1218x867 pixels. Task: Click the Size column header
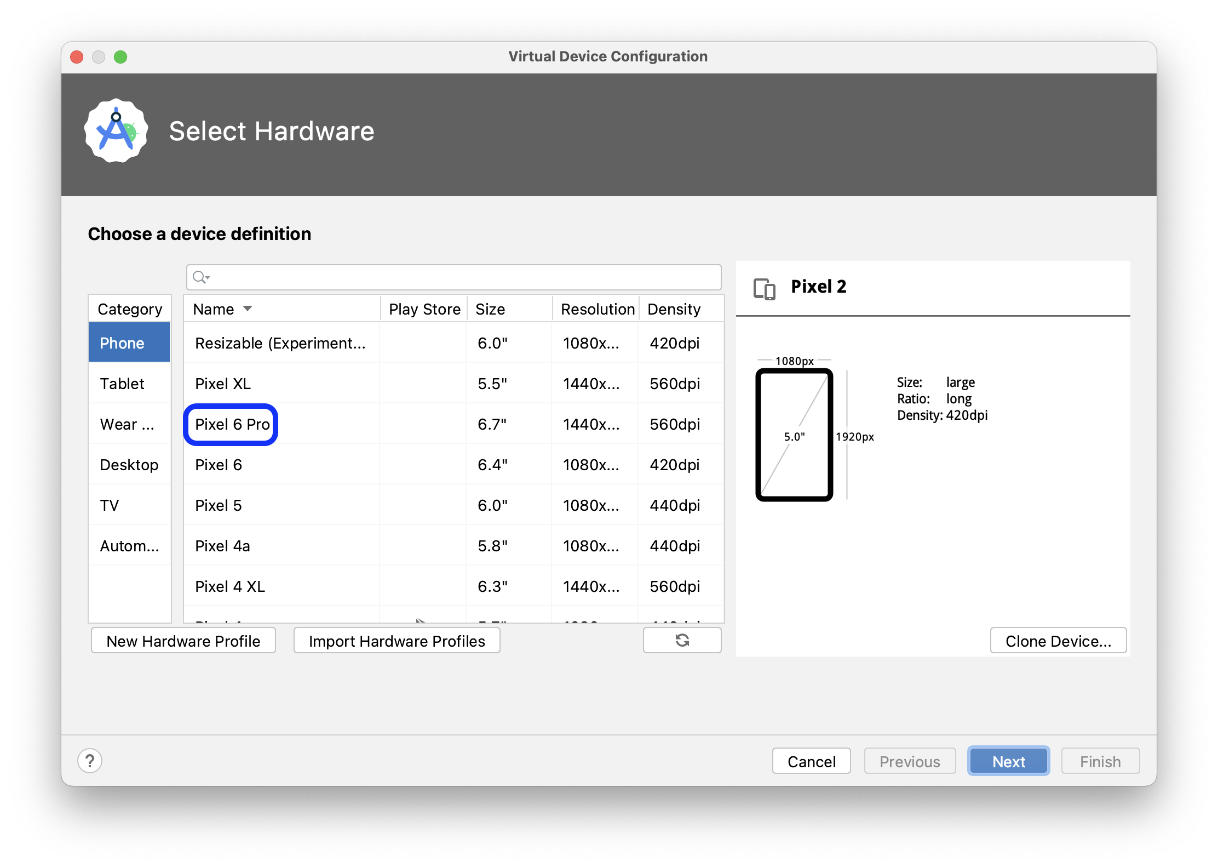[x=510, y=309]
